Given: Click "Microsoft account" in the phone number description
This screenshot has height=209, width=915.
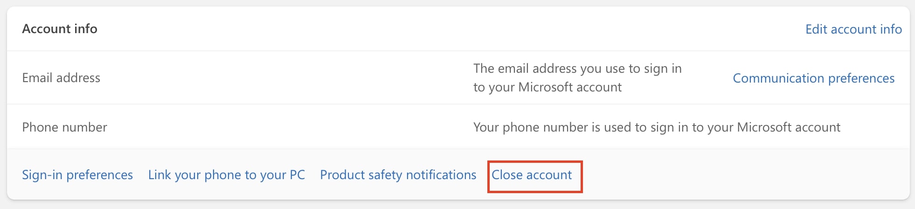Looking at the screenshot, I should [789, 127].
